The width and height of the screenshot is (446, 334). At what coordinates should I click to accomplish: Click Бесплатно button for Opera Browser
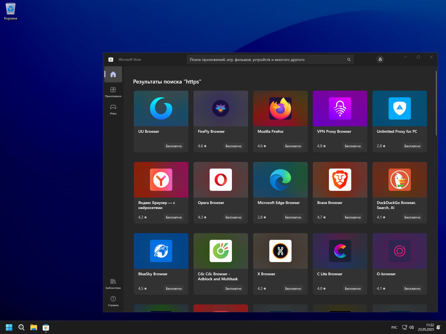point(233,217)
